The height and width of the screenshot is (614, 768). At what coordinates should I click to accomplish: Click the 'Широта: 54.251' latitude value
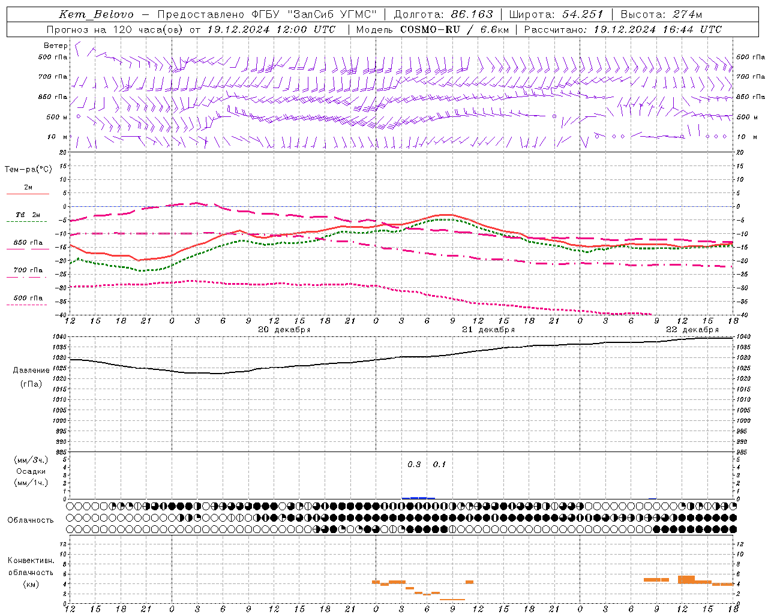tap(556, 14)
